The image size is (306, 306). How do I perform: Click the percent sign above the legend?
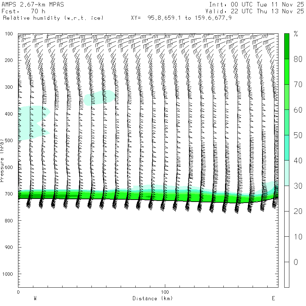296,34
